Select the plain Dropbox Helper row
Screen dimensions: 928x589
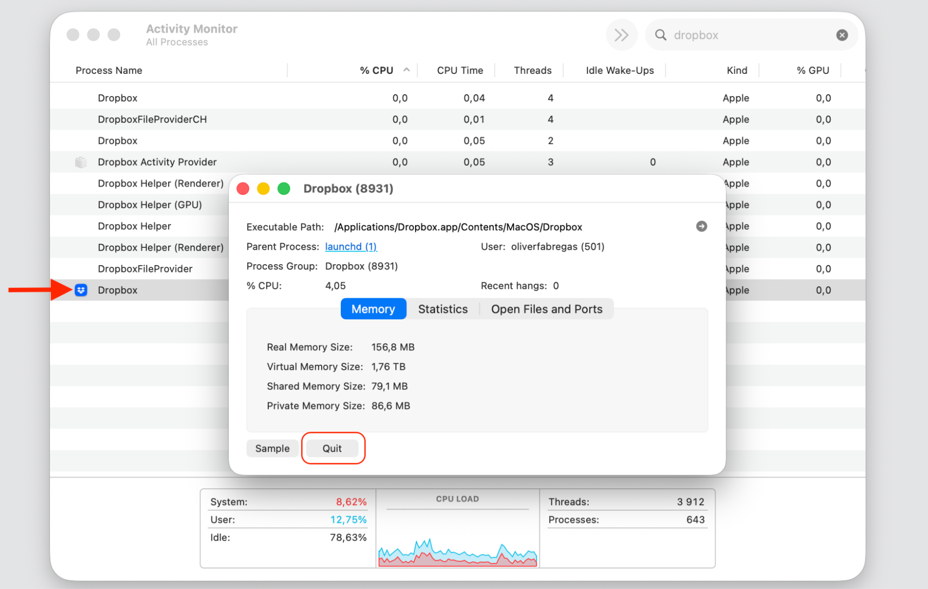(134, 226)
